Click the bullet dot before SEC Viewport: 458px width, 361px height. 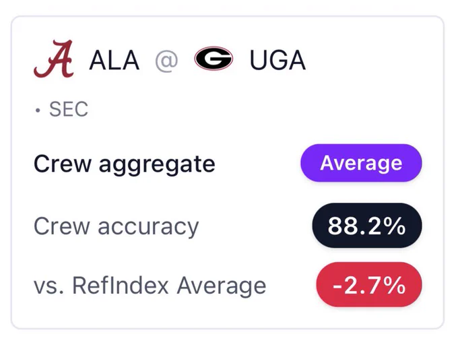[x=38, y=110]
